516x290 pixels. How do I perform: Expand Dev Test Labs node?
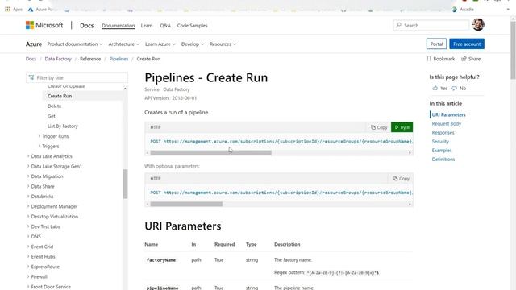click(28, 226)
